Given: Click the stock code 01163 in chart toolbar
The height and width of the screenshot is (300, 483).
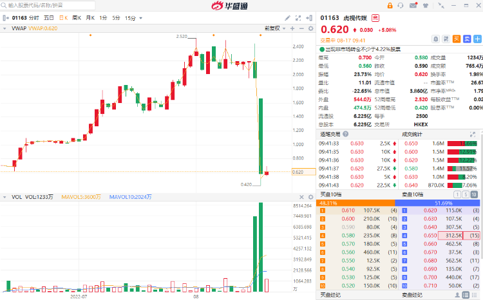Looking at the screenshot, I should [x=19, y=18].
